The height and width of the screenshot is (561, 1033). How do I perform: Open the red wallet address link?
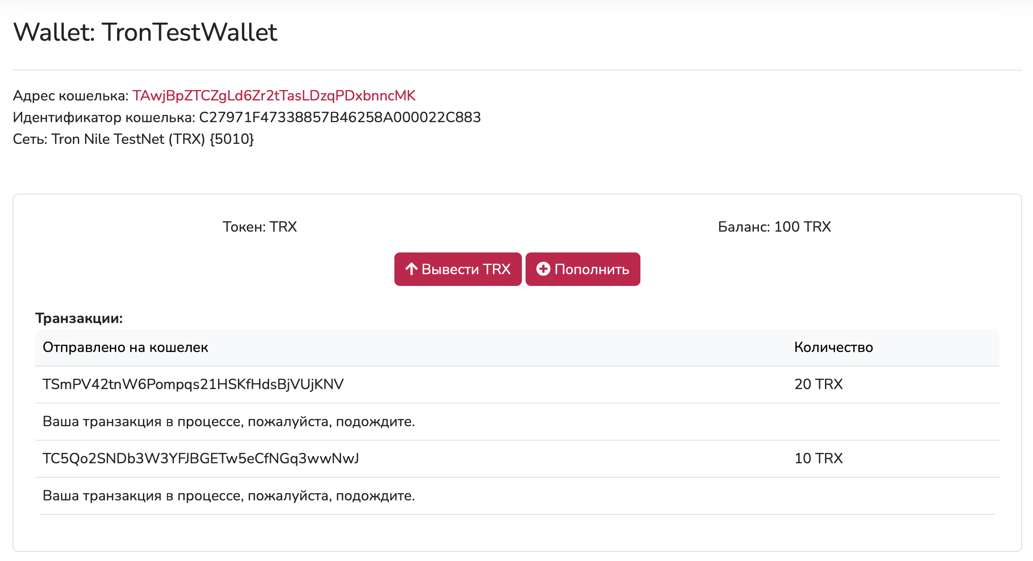274,96
